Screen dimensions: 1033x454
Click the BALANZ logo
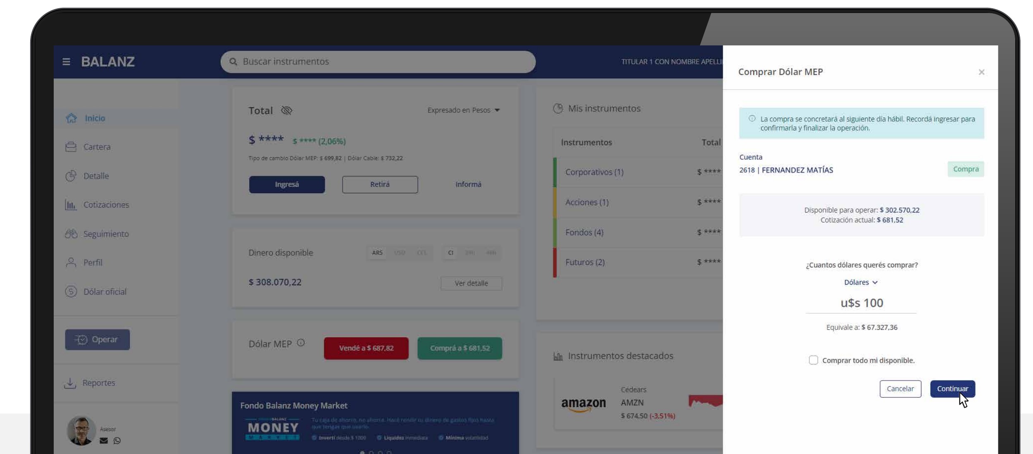coord(108,62)
